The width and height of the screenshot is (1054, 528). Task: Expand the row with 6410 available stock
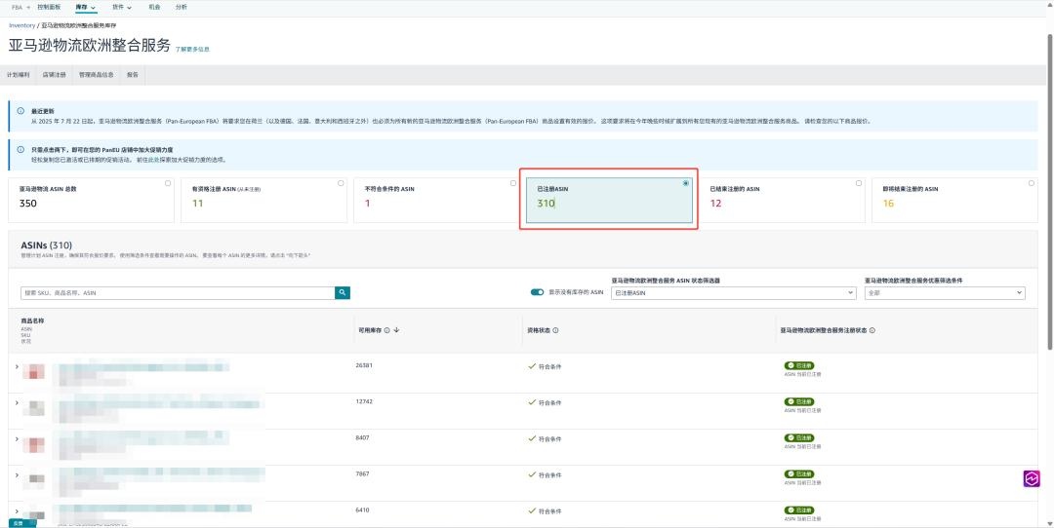(17, 511)
